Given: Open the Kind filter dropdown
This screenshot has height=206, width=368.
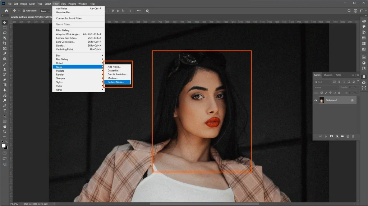Looking at the screenshot, I should pyautogui.click(x=322, y=82).
